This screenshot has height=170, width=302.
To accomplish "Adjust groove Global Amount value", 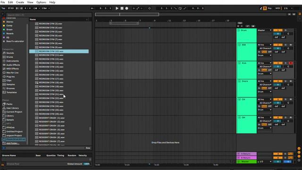I will 87,164.
